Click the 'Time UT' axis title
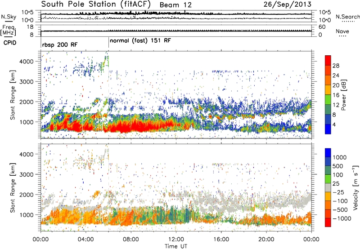 click(x=176, y=246)
